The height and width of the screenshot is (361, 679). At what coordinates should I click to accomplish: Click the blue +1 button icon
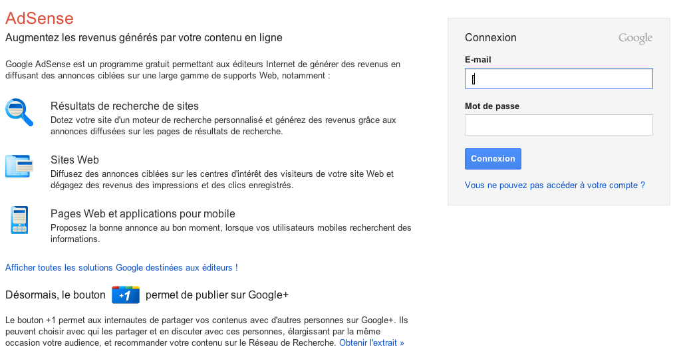[126, 295]
